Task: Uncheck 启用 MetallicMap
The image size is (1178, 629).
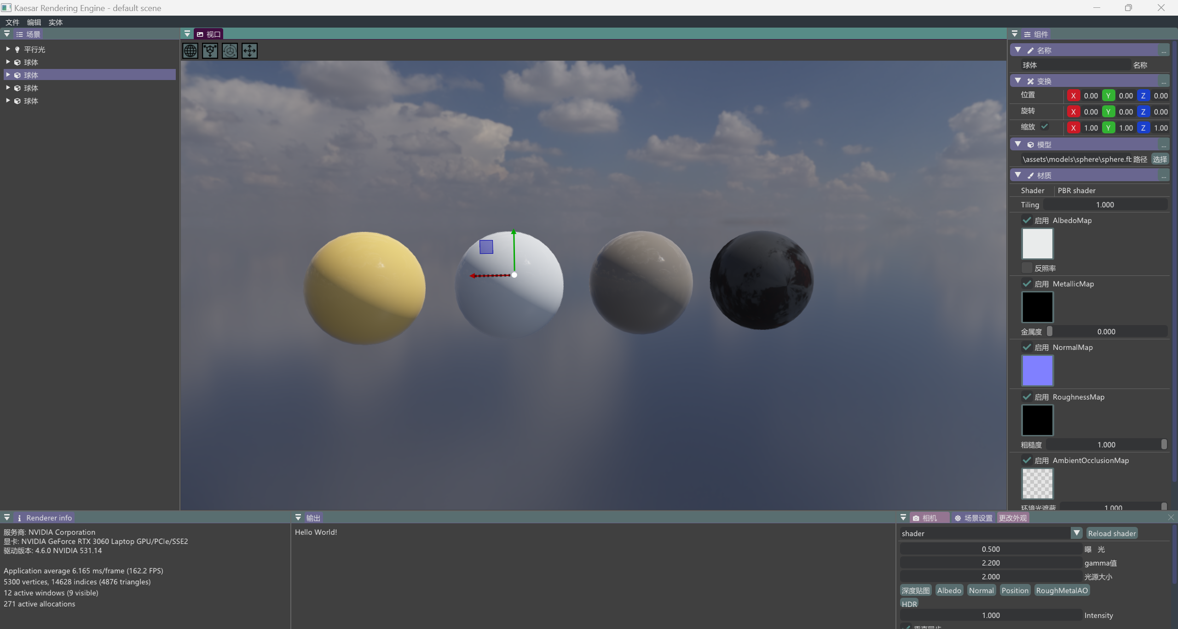Action: tap(1027, 283)
